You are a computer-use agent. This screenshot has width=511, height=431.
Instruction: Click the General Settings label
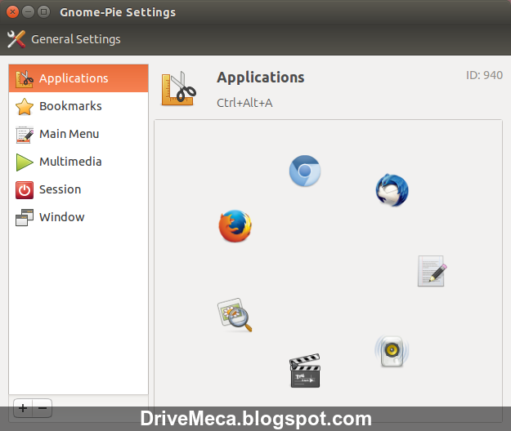pyautogui.click(x=75, y=39)
